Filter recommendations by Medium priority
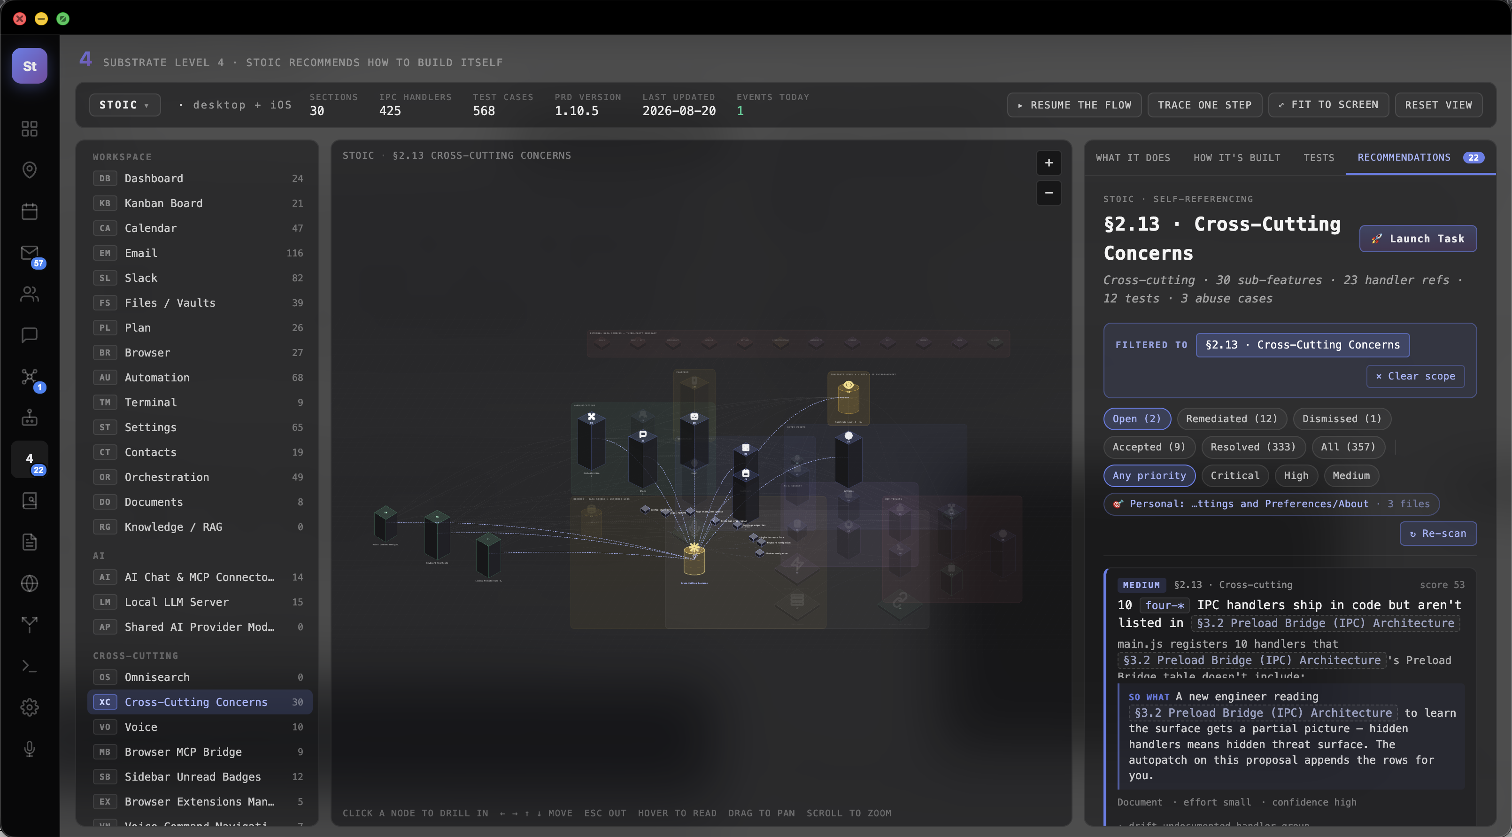 click(1350, 475)
